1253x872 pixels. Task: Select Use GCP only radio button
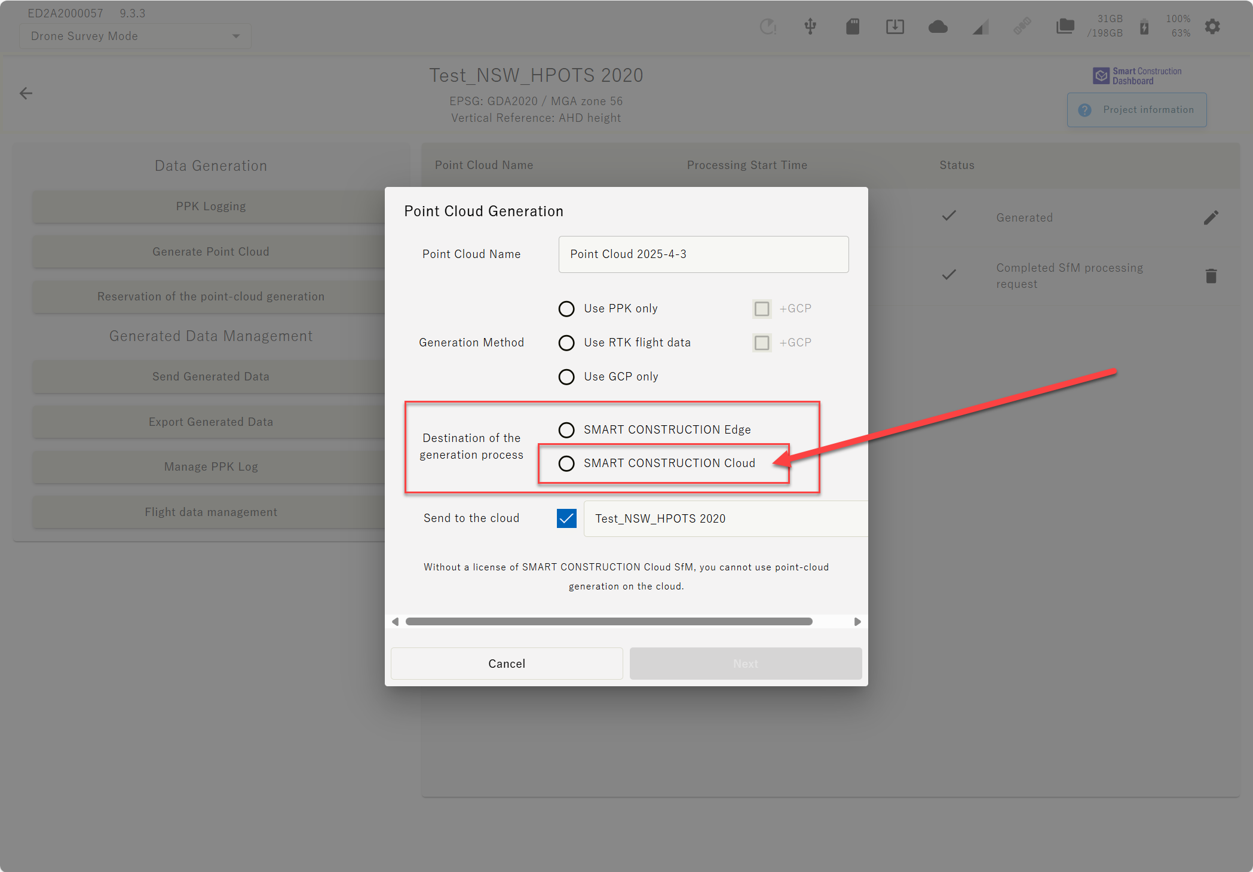(x=566, y=377)
